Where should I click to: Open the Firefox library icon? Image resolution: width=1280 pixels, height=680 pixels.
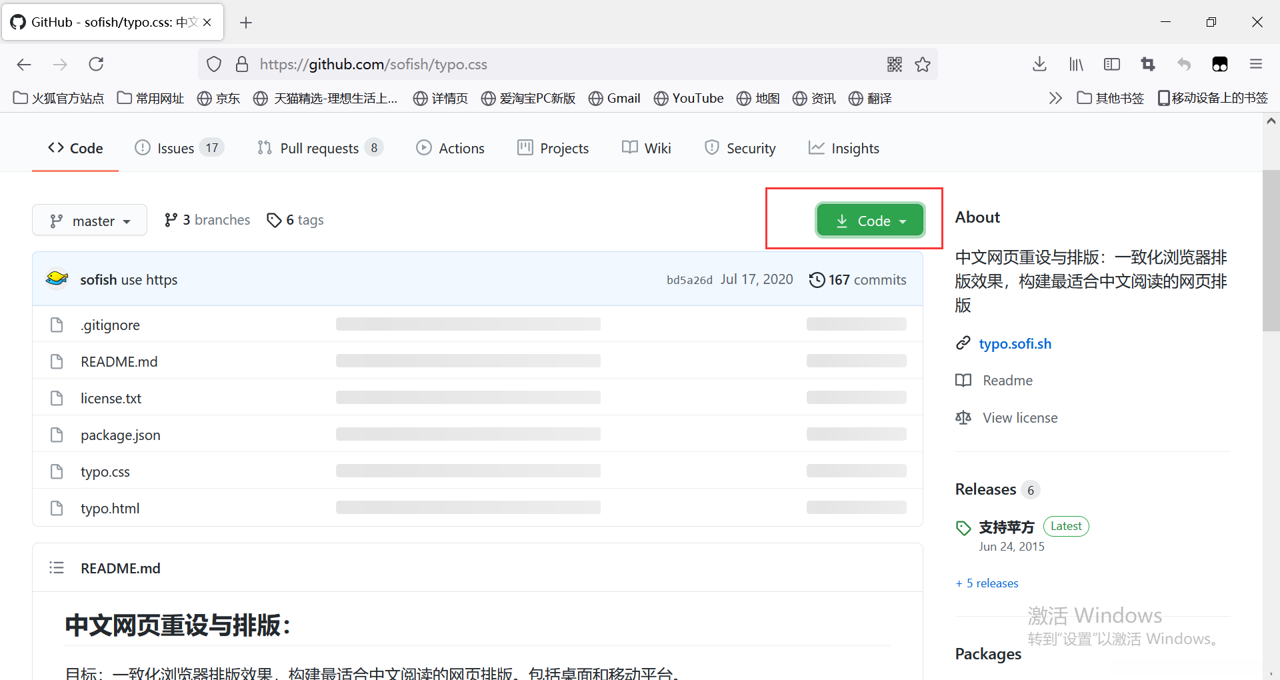[1076, 64]
